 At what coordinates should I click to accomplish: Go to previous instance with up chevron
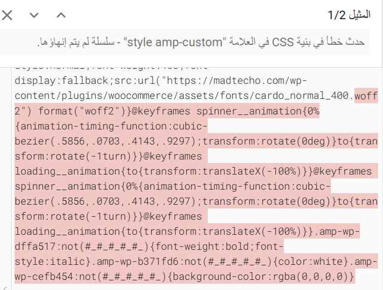click(x=61, y=16)
